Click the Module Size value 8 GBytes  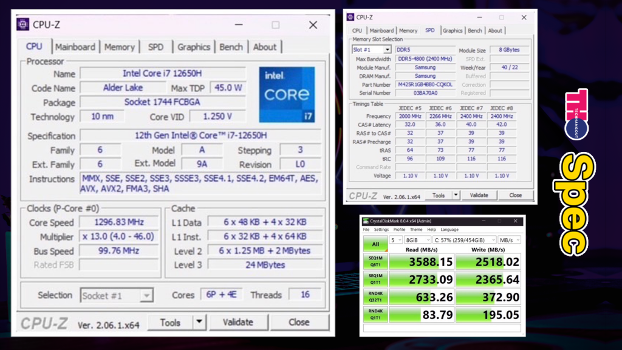tap(510, 50)
